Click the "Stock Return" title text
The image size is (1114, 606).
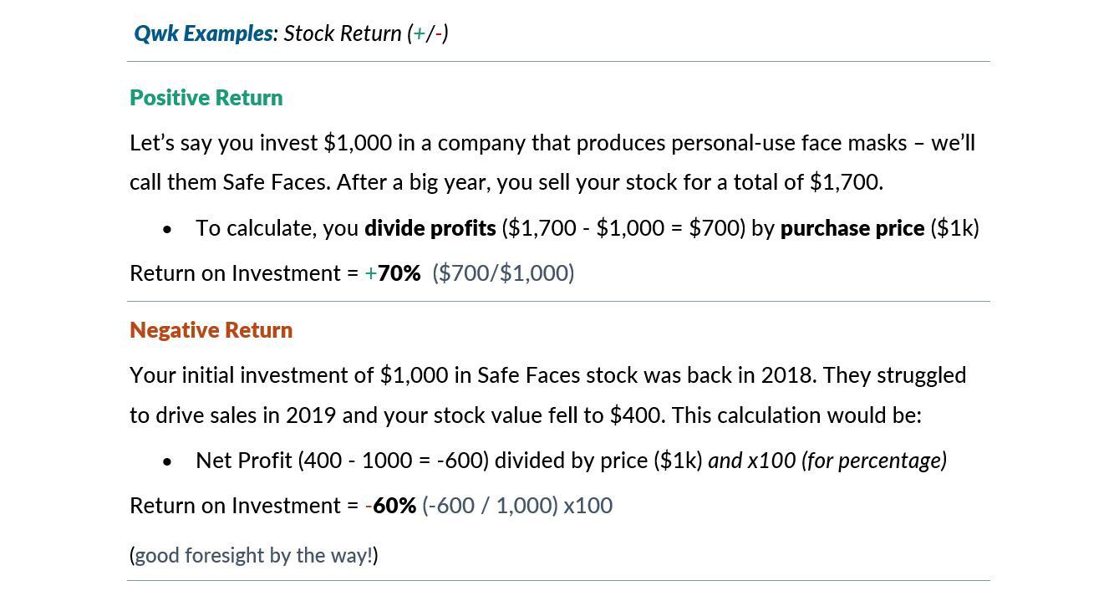[x=343, y=33]
